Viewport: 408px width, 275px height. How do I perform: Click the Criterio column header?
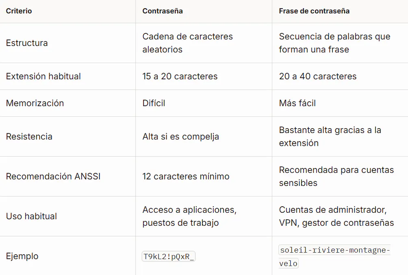[19, 11]
